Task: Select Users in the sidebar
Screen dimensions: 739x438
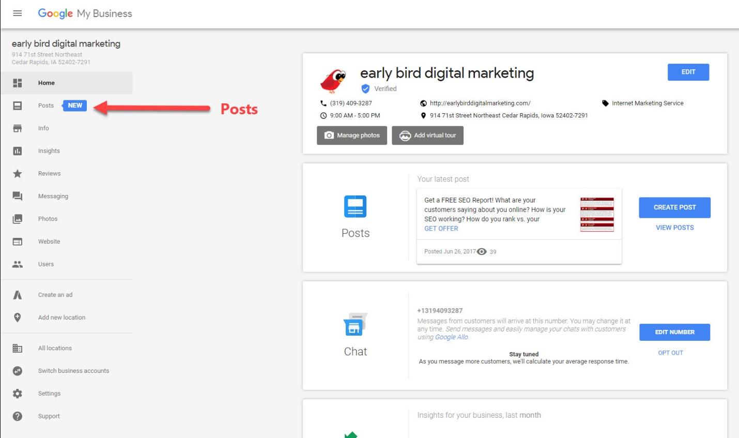Action: coord(46,264)
